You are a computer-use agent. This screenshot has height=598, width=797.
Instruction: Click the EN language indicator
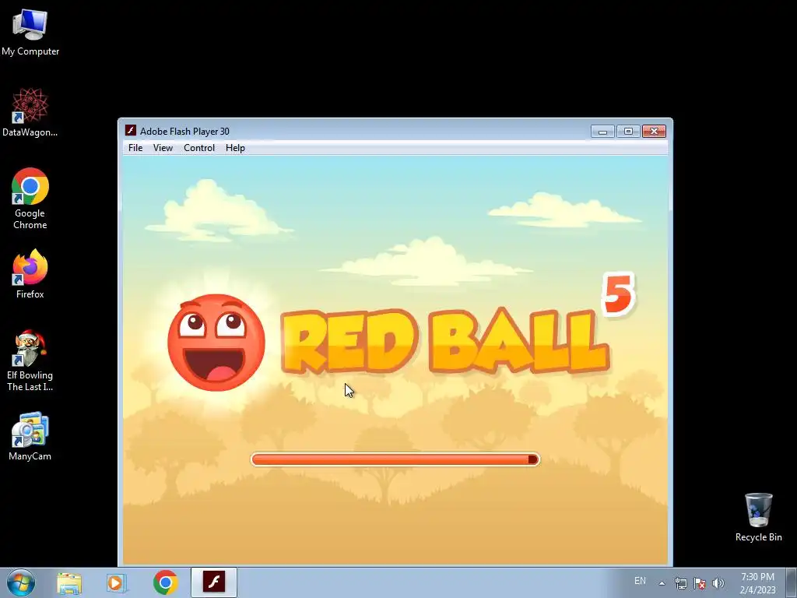(640, 581)
